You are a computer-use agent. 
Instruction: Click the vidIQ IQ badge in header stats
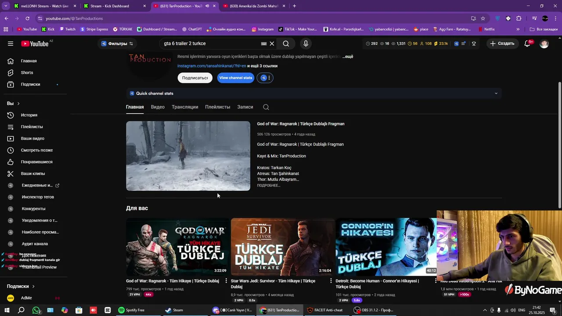point(457,43)
